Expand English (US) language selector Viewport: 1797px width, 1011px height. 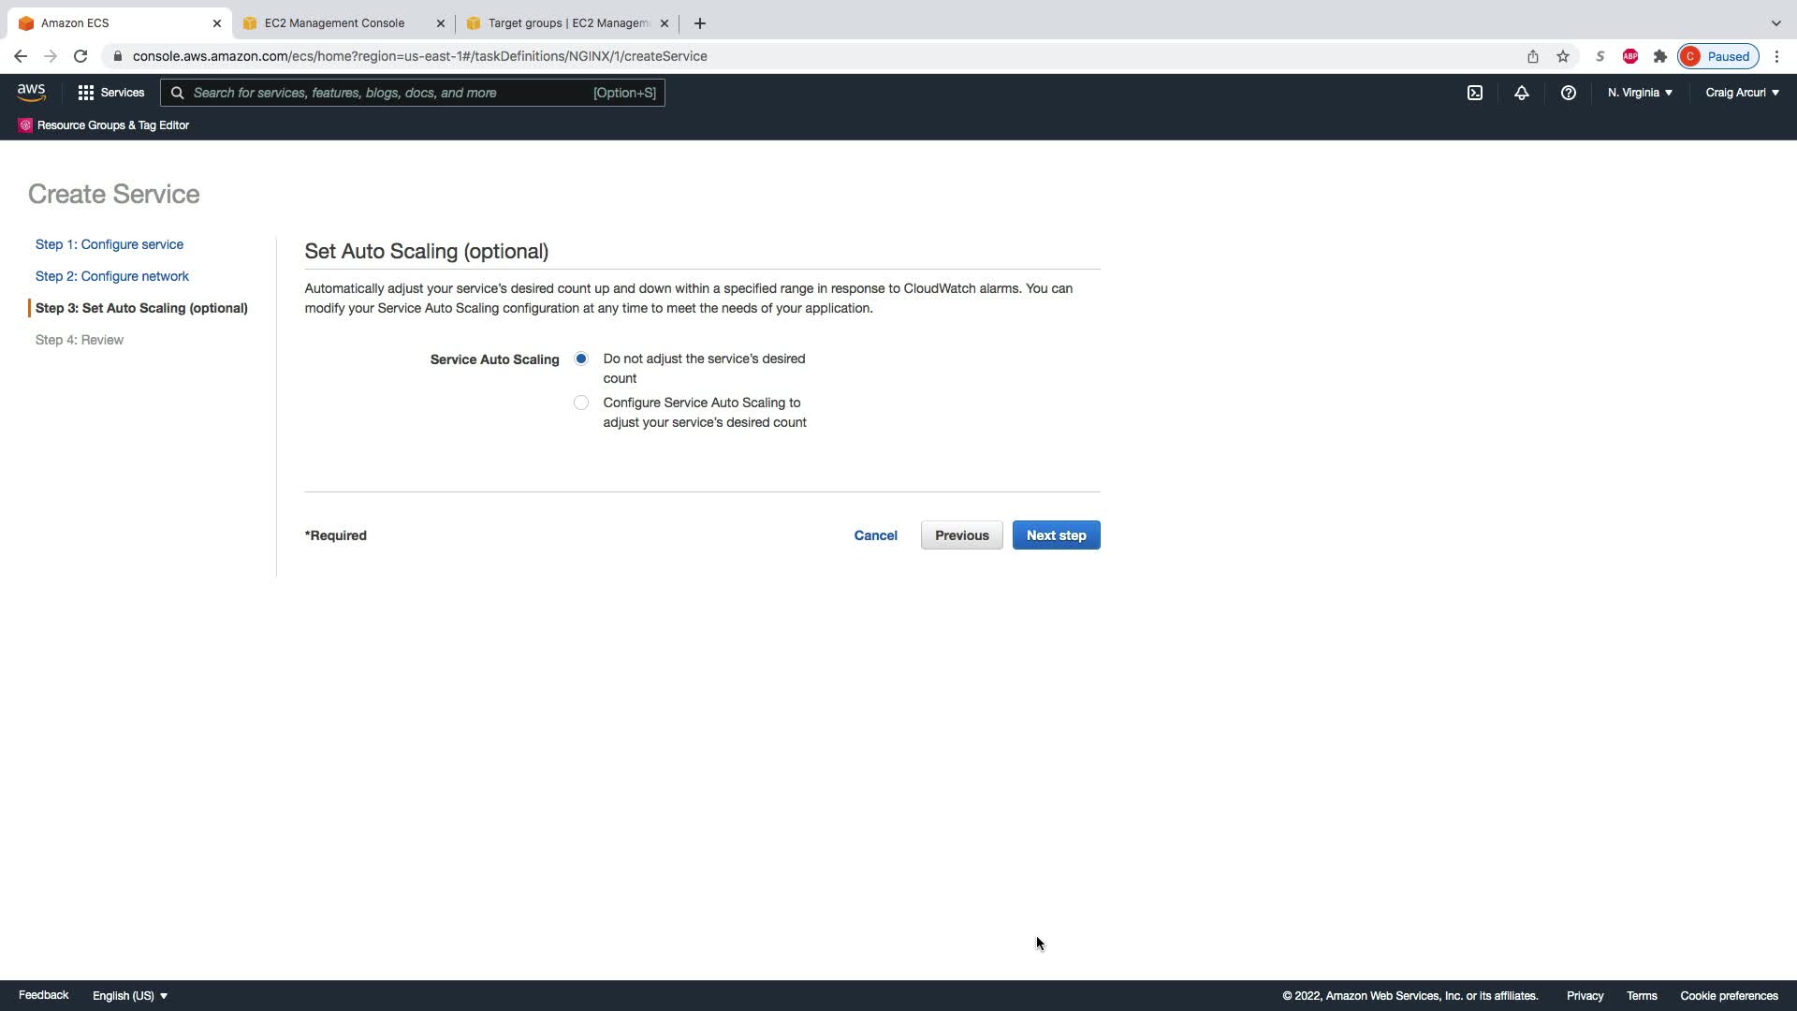(x=130, y=995)
